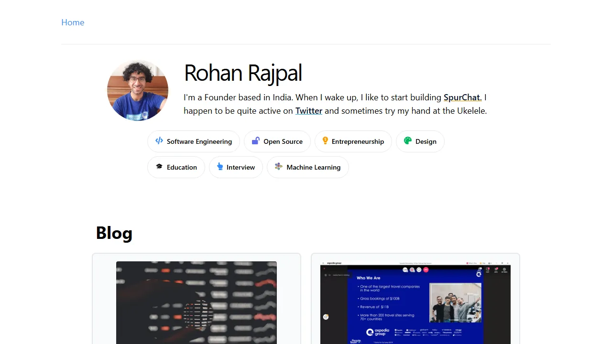
Task: Open the Expedia onboarding blog post thumbnail
Action: tap(415, 302)
